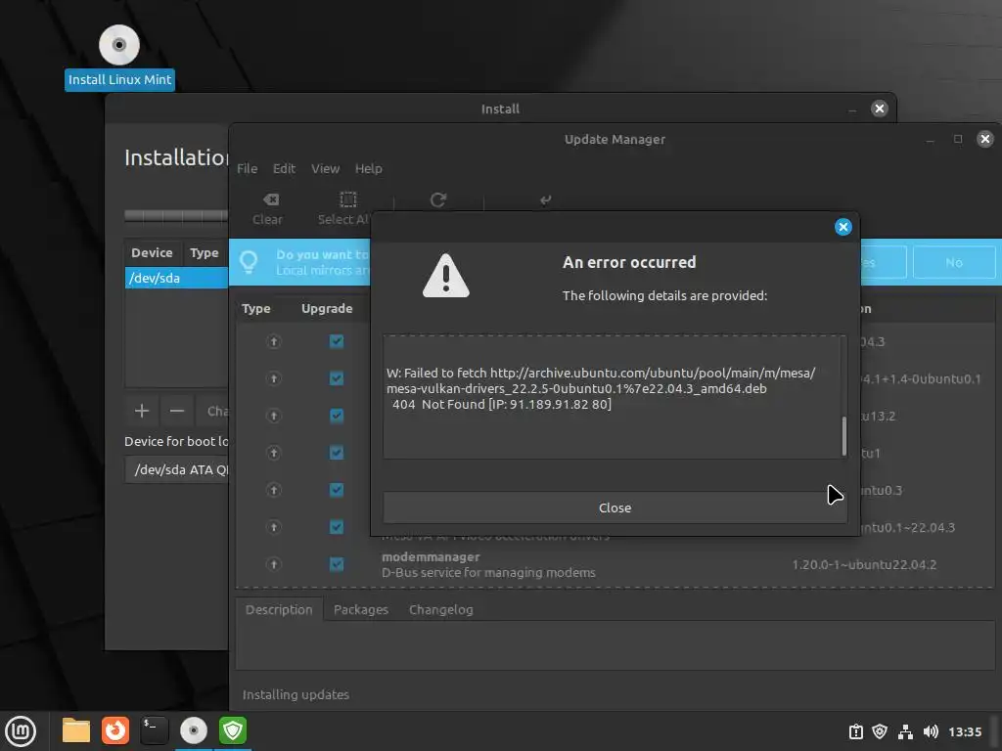This screenshot has height=751, width=1002.
Task: Click the plus add partition button
Action: (142, 411)
